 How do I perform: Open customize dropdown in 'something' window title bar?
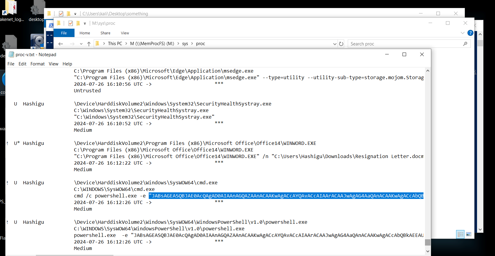click(x=75, y=14)
